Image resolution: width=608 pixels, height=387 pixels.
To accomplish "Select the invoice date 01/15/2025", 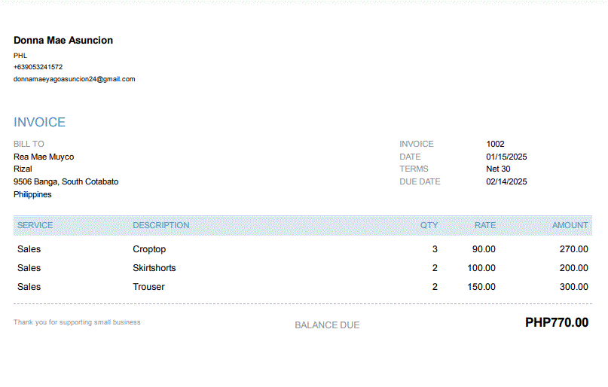I will [x=506, y=157].
